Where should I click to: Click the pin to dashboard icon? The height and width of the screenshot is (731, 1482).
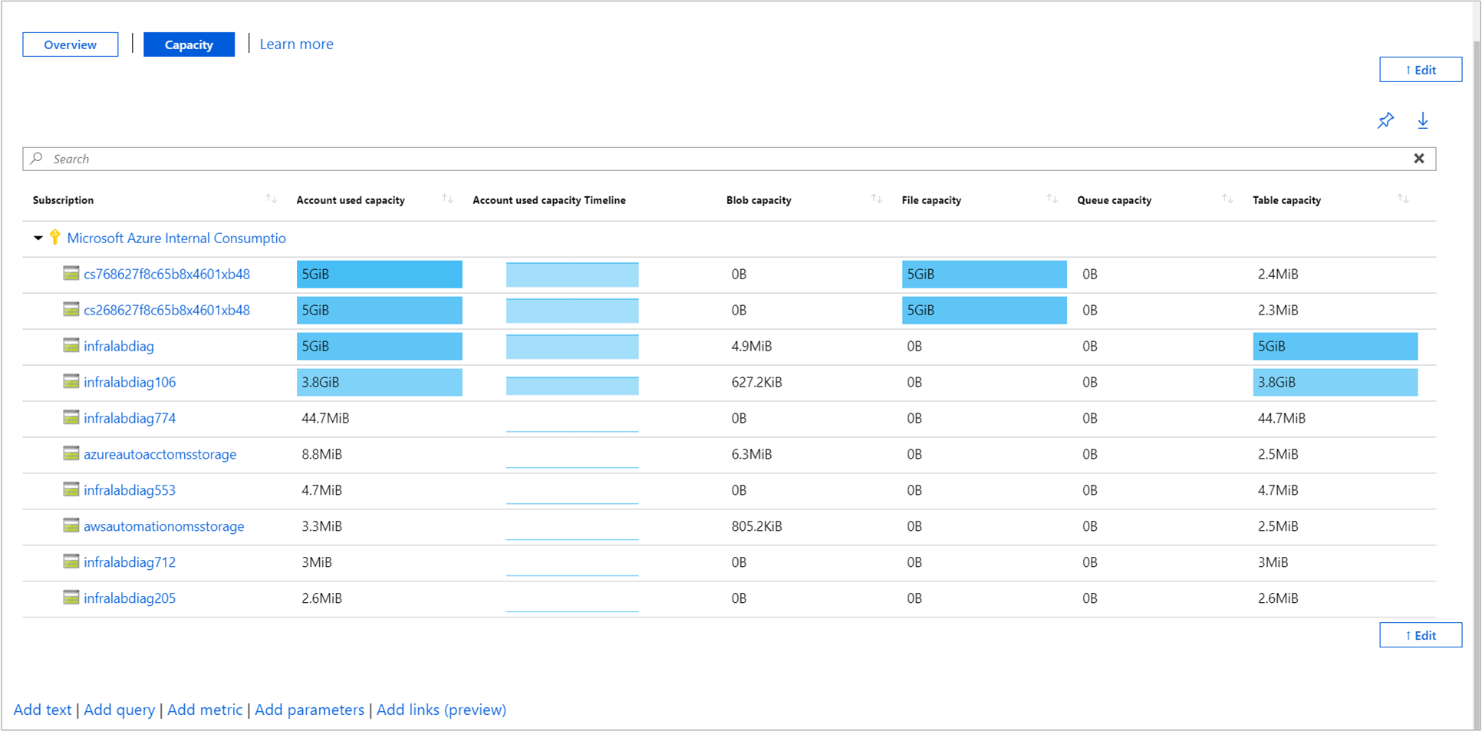[1385, 120]
